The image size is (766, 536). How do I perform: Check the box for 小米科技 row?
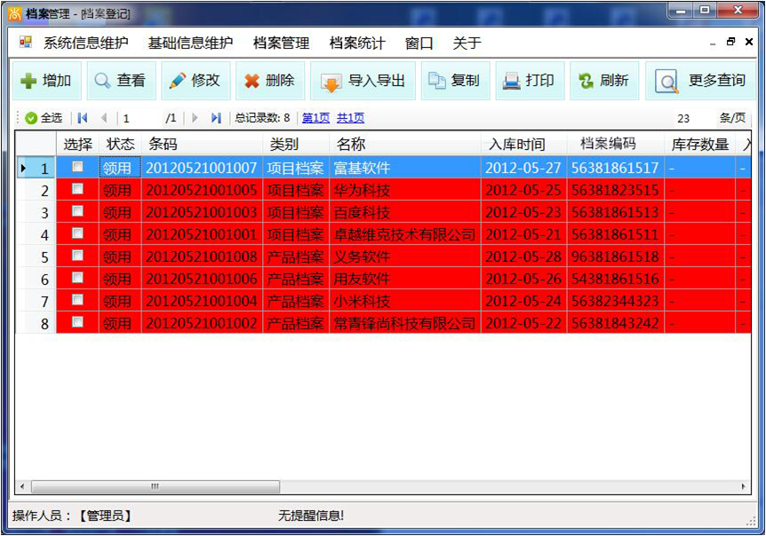77,300
